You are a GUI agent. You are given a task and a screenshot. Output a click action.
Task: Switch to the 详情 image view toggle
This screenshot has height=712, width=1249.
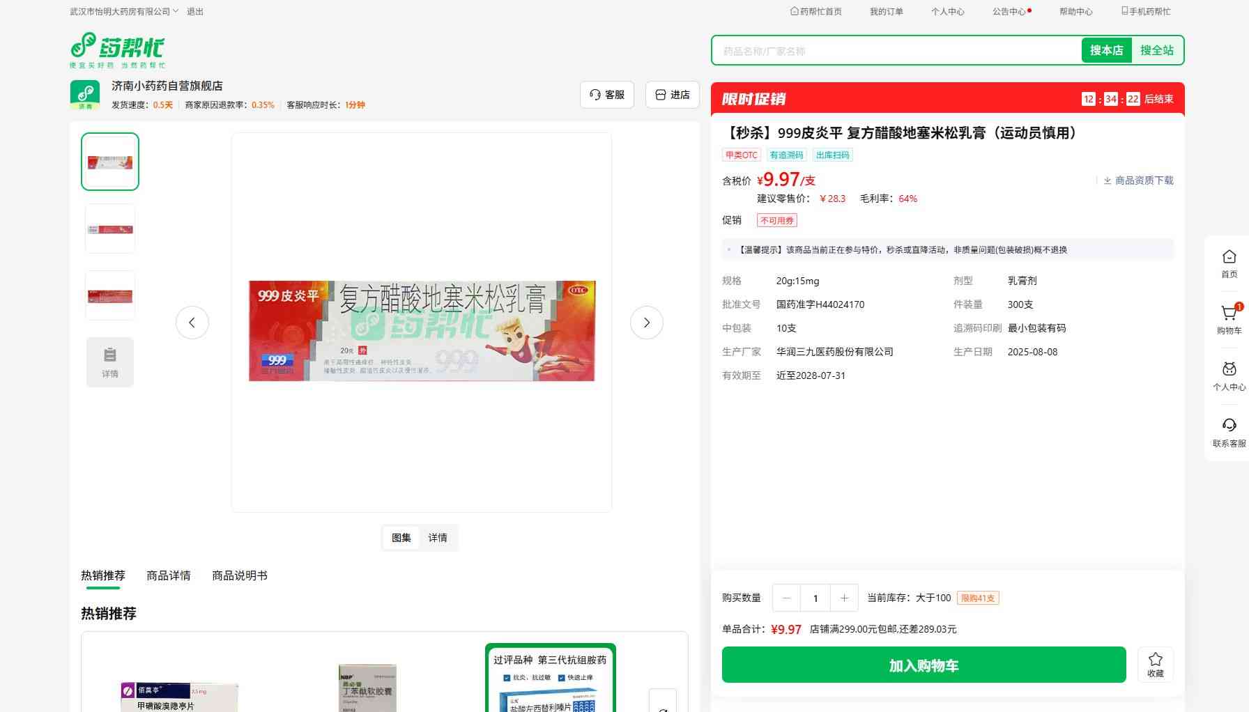[x=438, y=538]
